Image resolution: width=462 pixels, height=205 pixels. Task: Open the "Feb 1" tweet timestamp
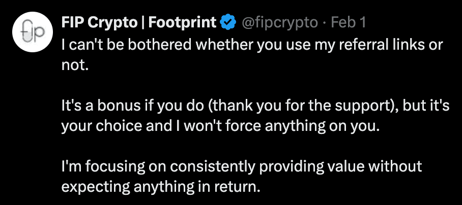coord(348,22)
